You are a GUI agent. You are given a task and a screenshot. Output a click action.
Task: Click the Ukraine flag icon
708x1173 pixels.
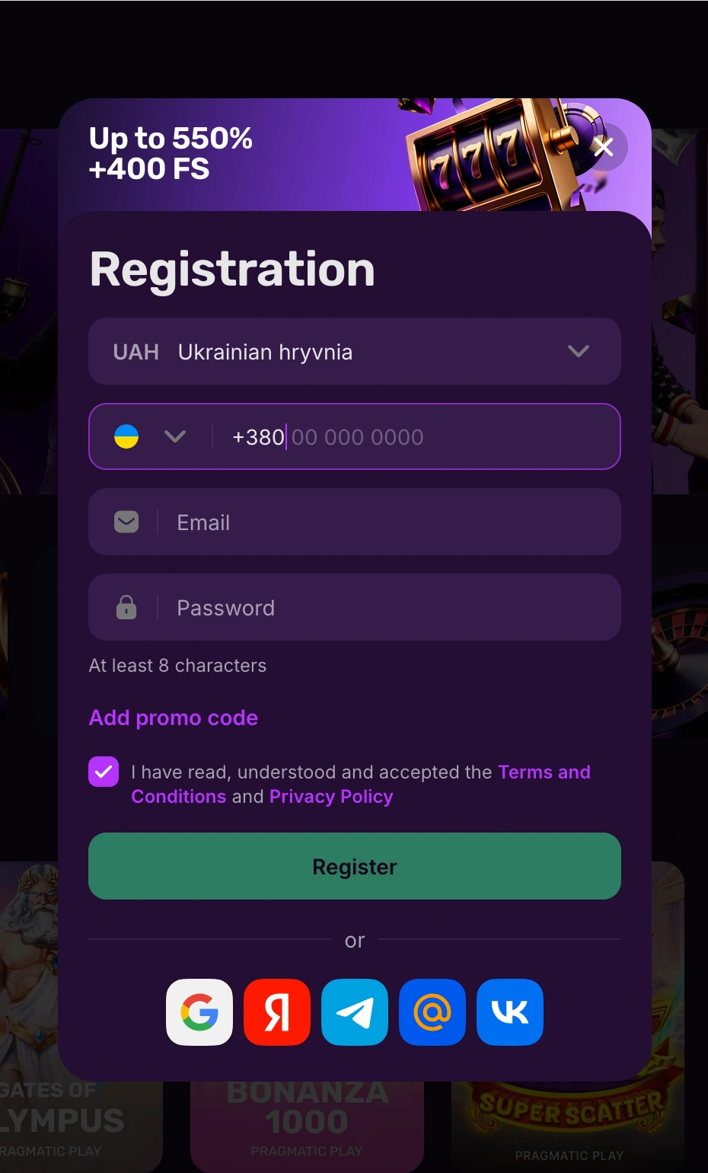(126, 436)
